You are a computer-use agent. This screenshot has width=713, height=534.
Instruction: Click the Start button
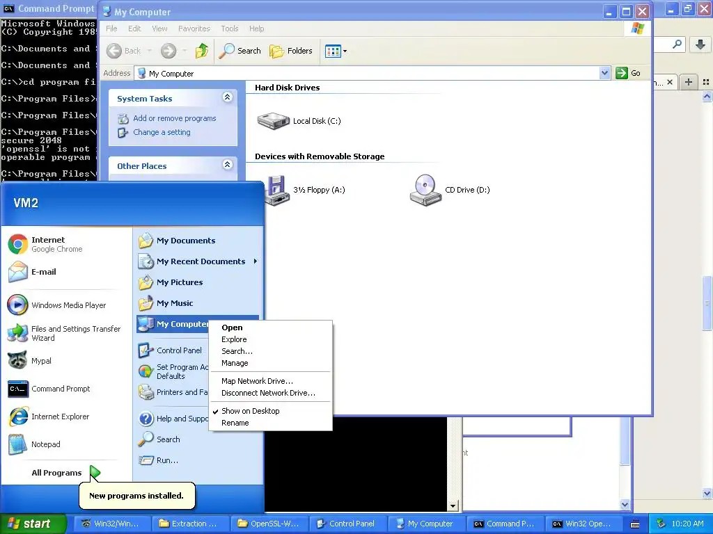coord(33,524)
